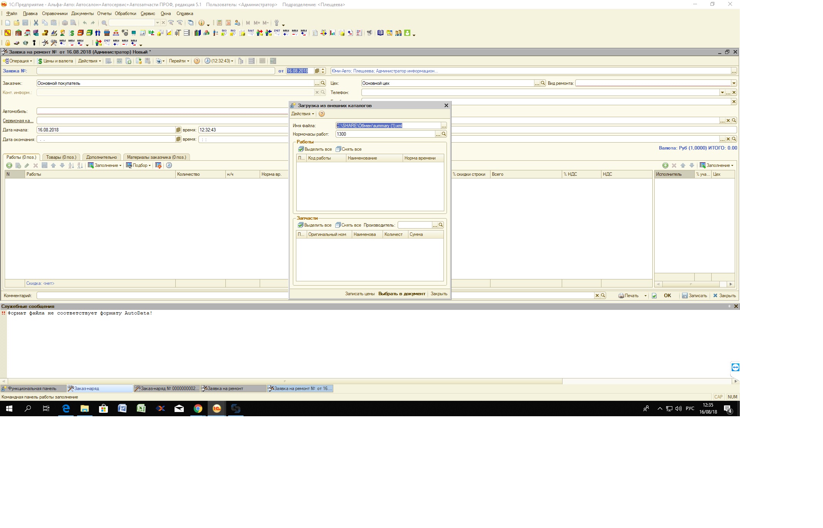Click the New document icon in main toolbar
This screenshot has width=823, height=528.
coord(8,23)
